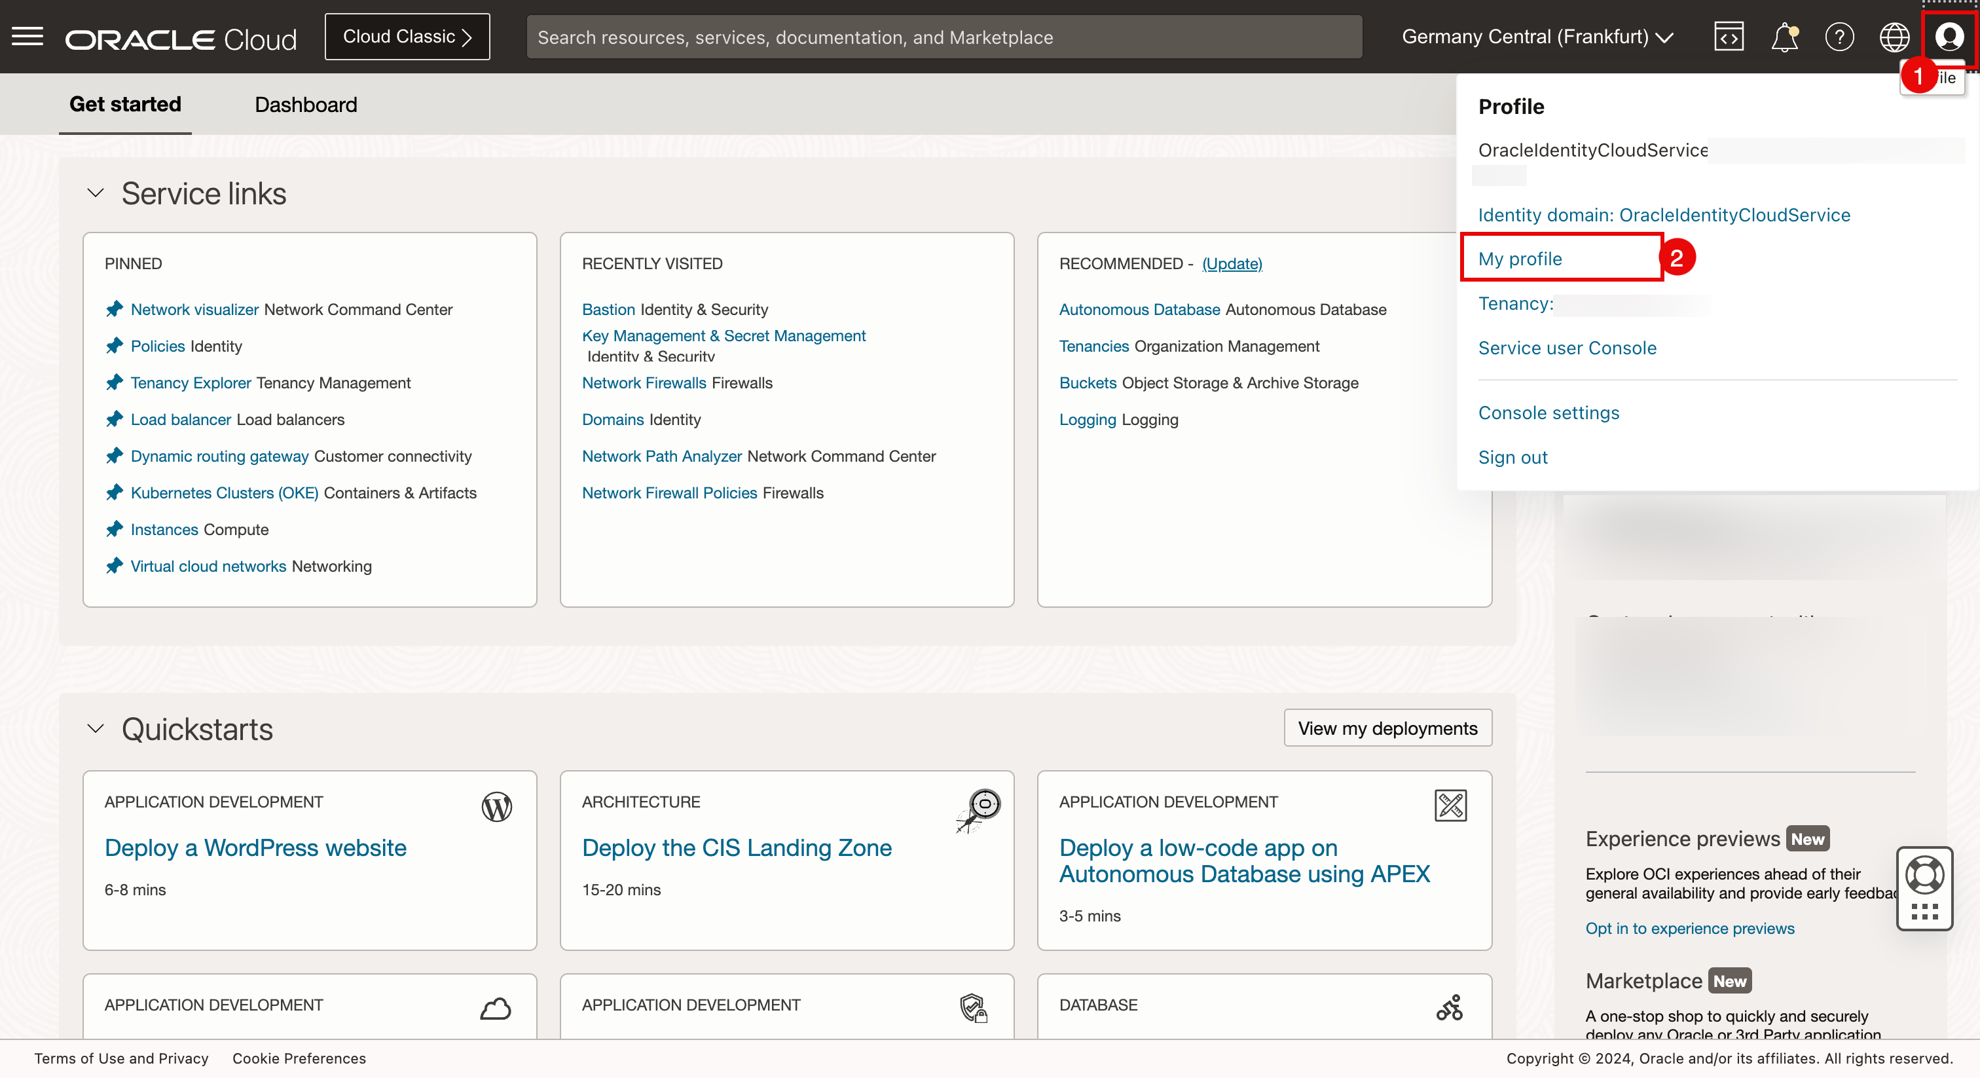The image size is (1980, 1078).
Task: Click the Update link beside Recommended
Action: (x=1232, y=264)
